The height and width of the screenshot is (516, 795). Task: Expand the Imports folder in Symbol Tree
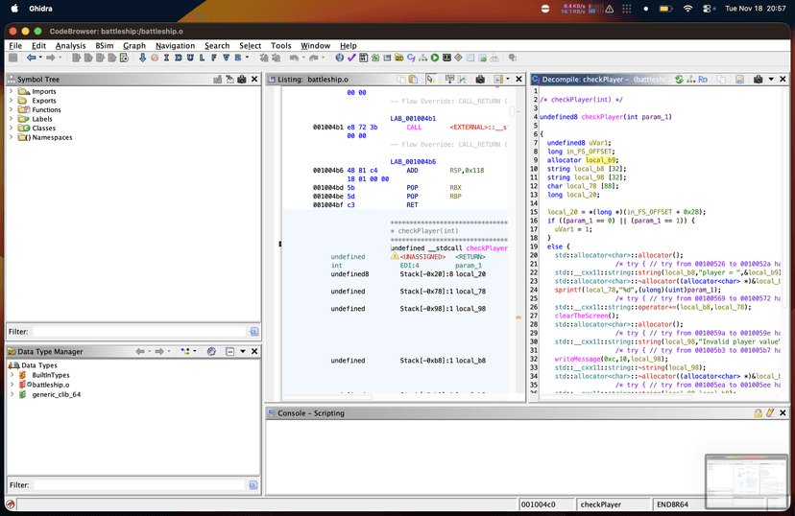click(x=12, y=92)
